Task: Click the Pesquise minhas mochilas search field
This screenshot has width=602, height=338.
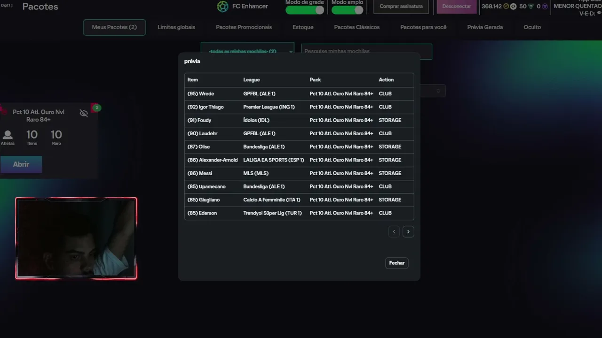Action: point(366,51)
